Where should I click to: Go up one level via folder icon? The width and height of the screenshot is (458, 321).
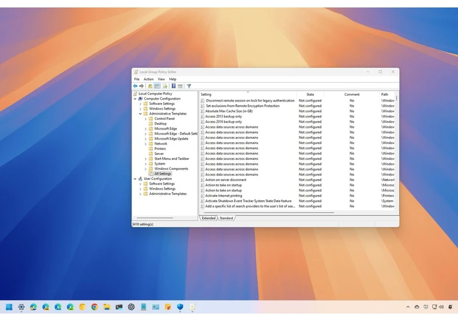(150, 86)
